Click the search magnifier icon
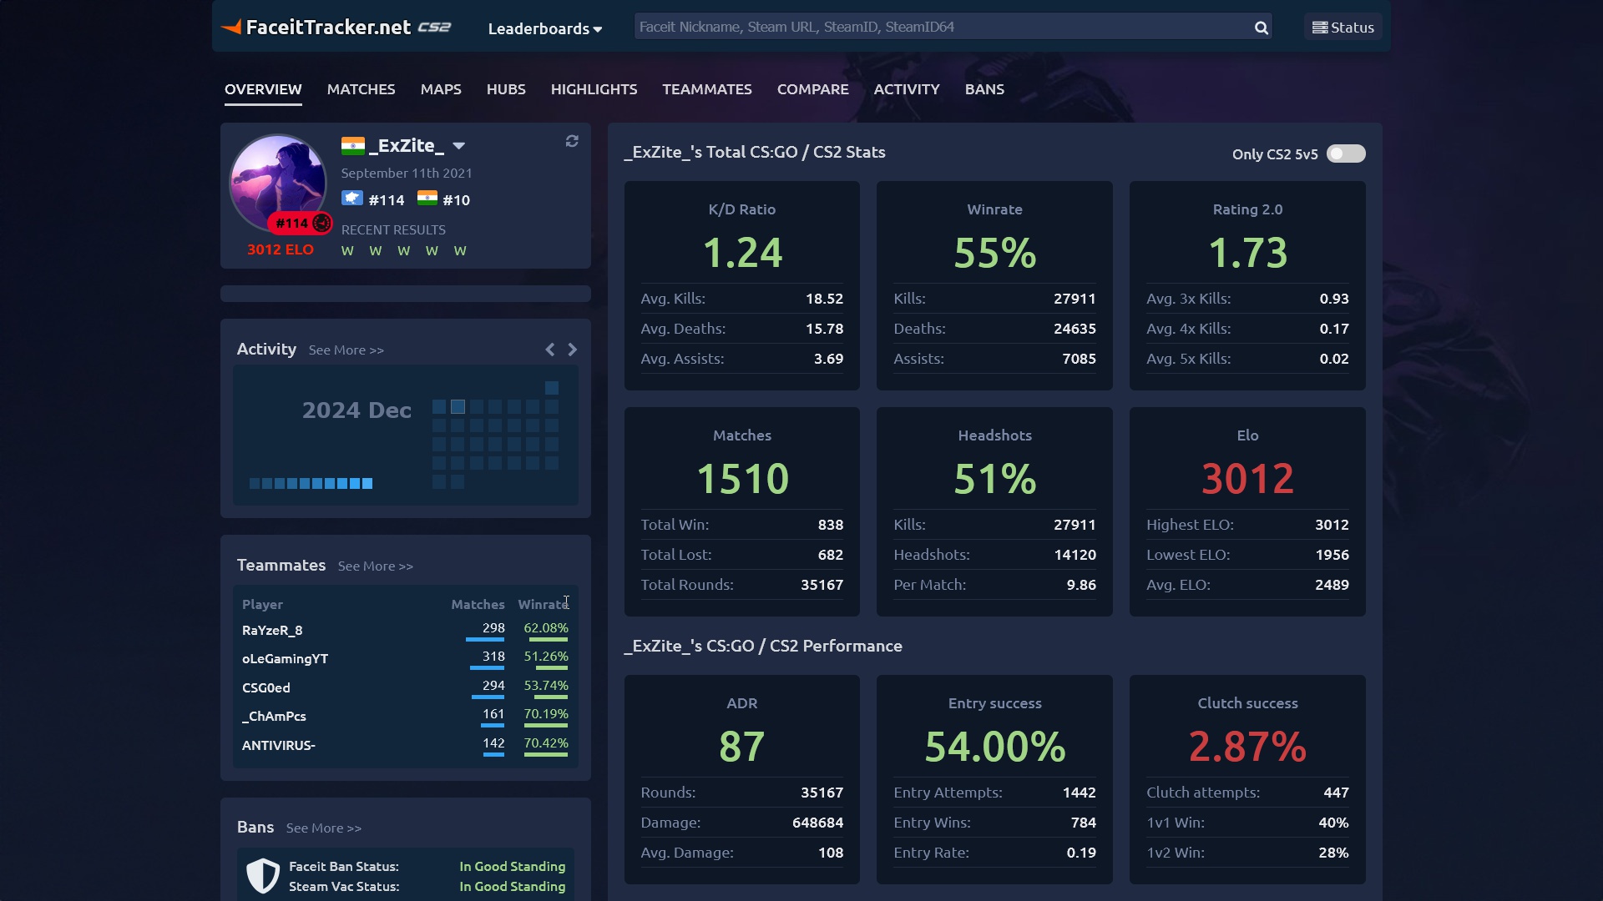This screenshot has height=901, width=1603. coord(1261,28)
